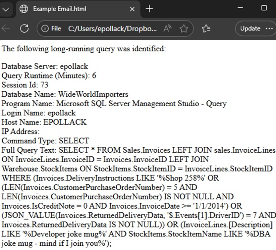Viewport: 276px width, 250px height.
Task: Close the Example Email.html tab
Action: point(132,9)
